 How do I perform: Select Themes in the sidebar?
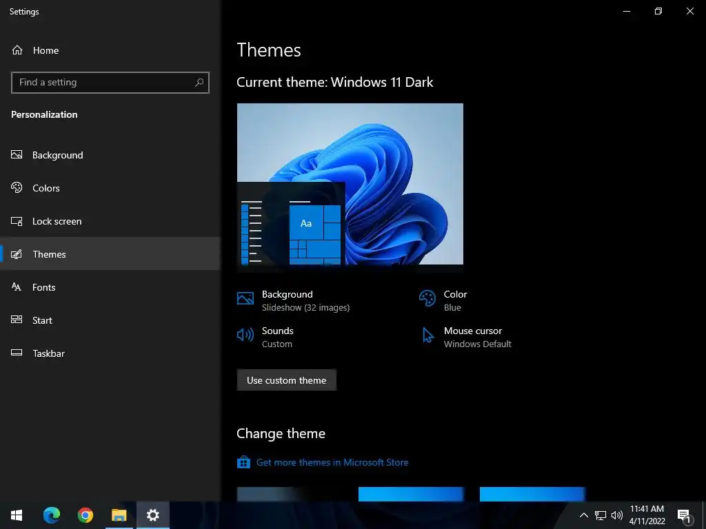110,254
